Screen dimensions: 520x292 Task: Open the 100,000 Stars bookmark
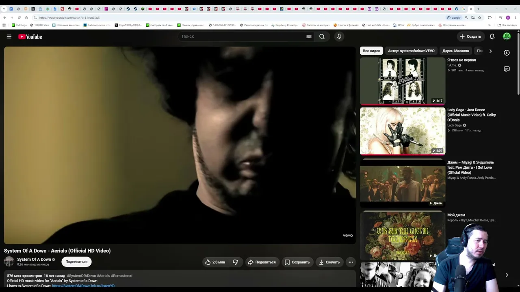click(x=39, y=25)
